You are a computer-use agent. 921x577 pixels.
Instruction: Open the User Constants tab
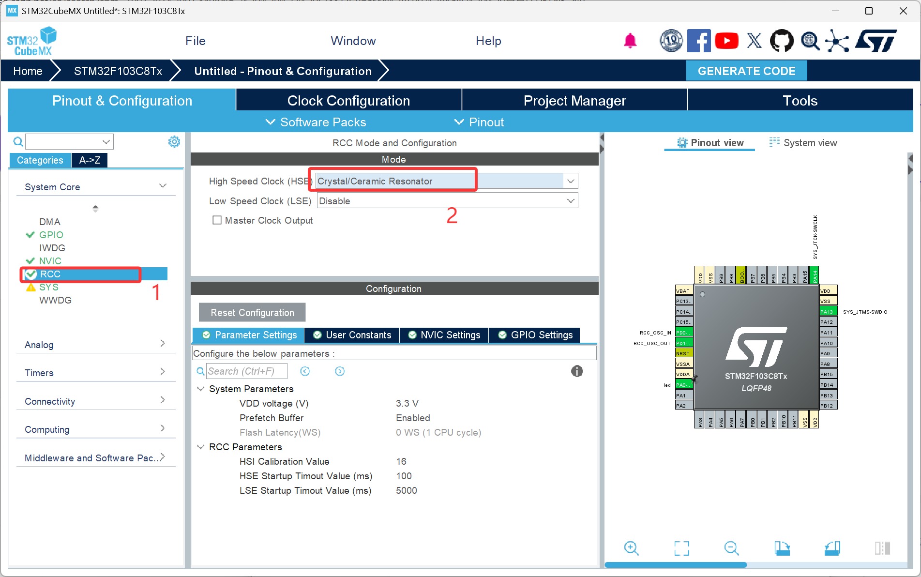[352, 335]
